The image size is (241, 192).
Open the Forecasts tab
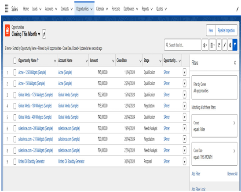click(x=116, y=9)
